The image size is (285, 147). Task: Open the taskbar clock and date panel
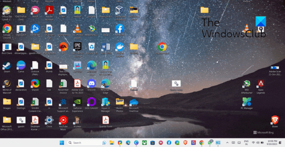click(x=272, y=143)
